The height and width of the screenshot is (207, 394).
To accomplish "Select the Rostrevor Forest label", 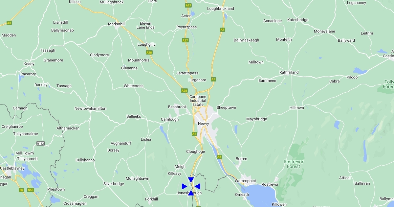I will coord(294,164).
